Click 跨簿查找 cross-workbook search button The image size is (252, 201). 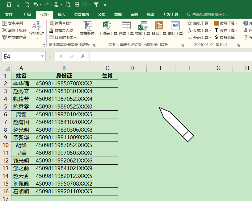click(60, 23)
